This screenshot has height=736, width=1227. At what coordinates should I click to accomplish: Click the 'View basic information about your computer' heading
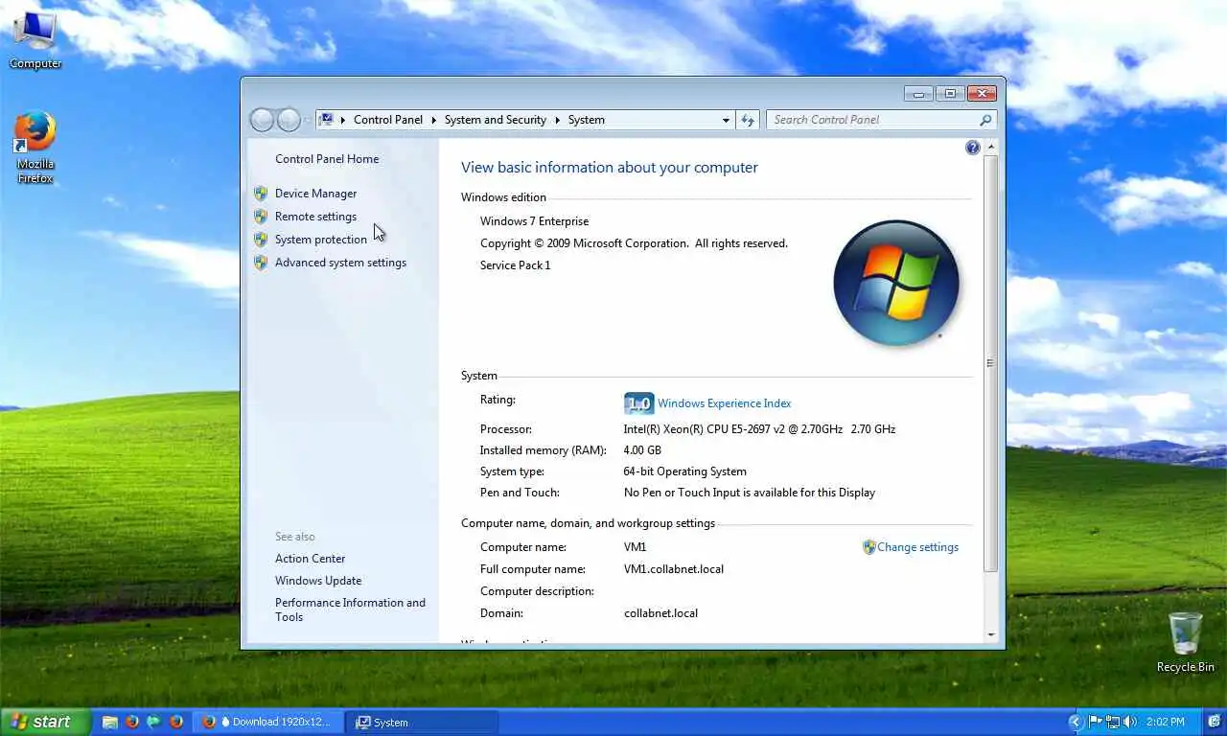[x=610, y=168]
